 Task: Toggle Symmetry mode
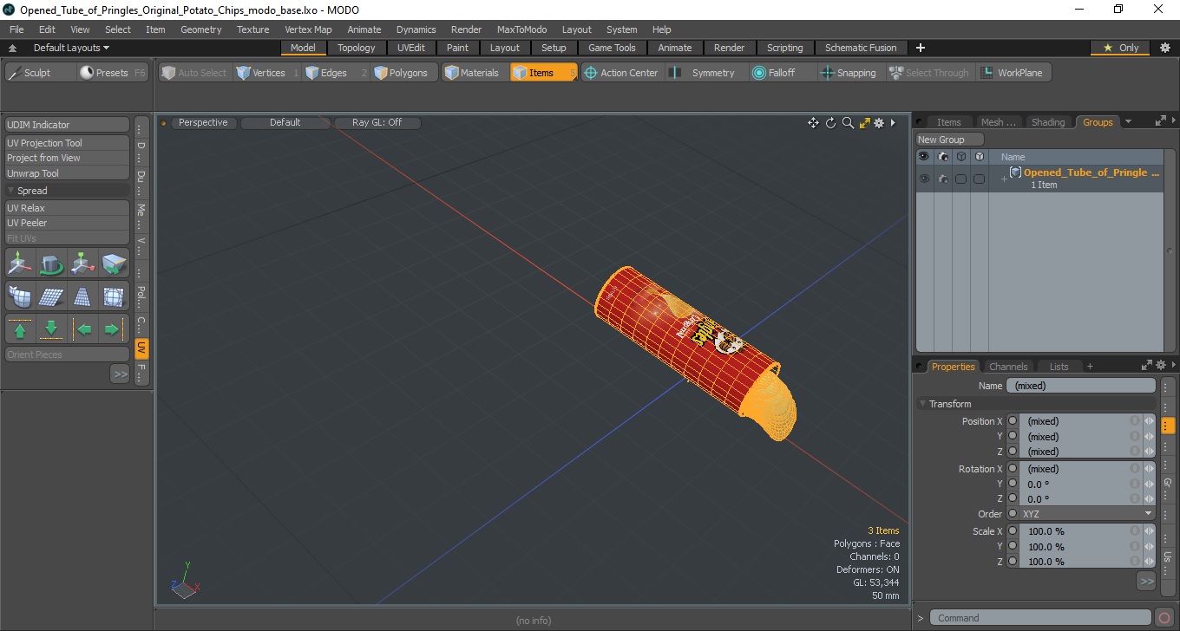(703, 73)
